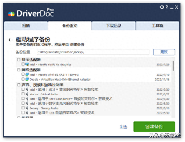Select 'Intel - Intel(R) Iris(R) Xe Graphics' text
The image size is (185, 142).
pos(50,65)
